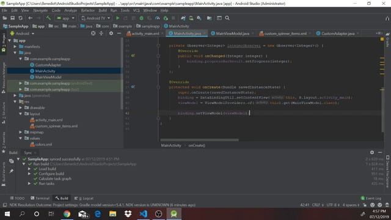Open the Android project view dropdown

pyautogui.click(x=22, y=34)
